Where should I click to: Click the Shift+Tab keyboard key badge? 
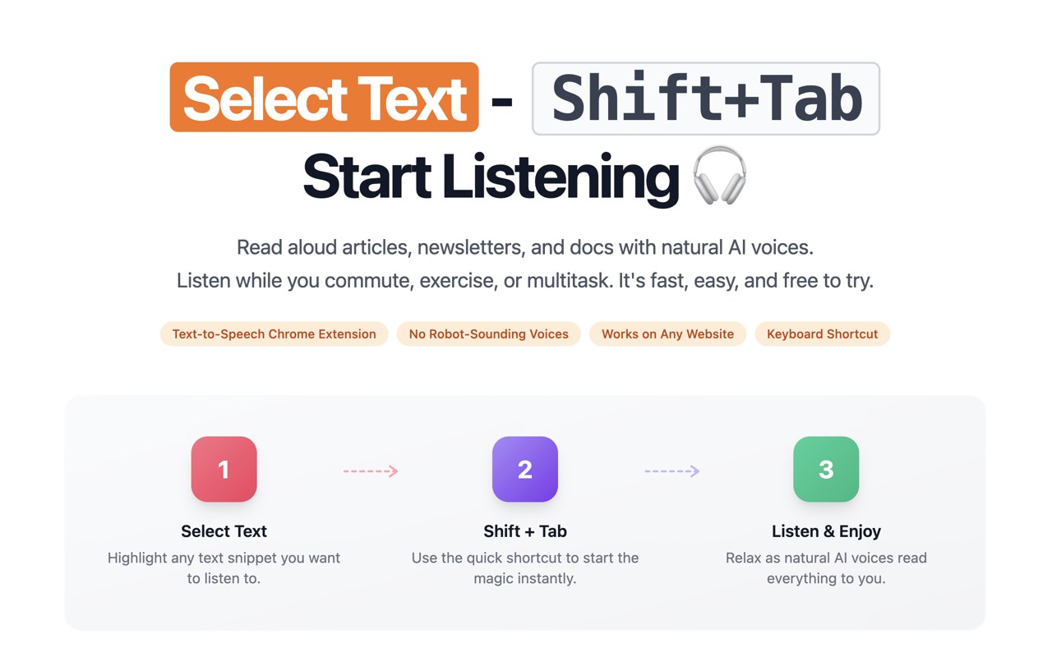pyautogui.click(x=706, y=99)
